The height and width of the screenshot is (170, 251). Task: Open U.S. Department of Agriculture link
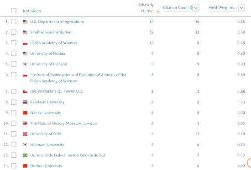[57, 21]
